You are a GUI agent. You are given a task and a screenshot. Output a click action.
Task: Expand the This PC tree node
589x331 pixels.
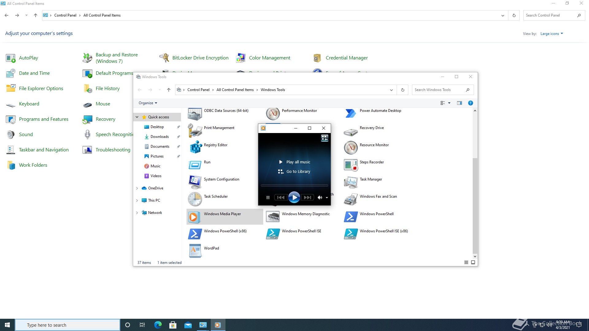pos(137,200)
